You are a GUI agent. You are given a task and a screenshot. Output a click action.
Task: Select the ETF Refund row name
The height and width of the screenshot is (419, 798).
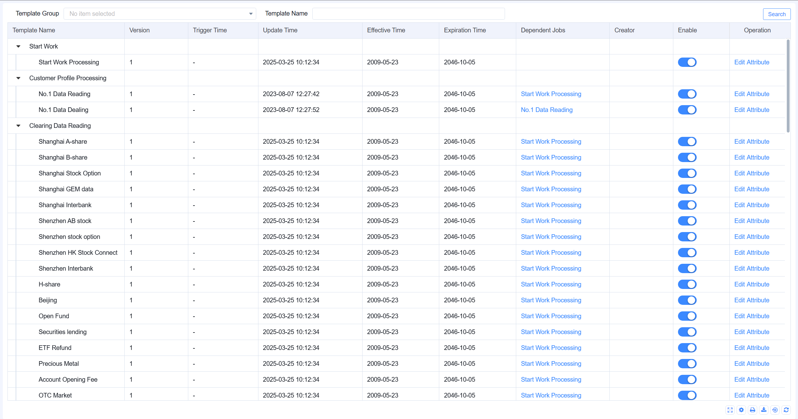(55, 348)
